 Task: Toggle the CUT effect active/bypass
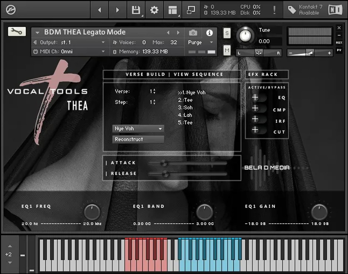259,130
